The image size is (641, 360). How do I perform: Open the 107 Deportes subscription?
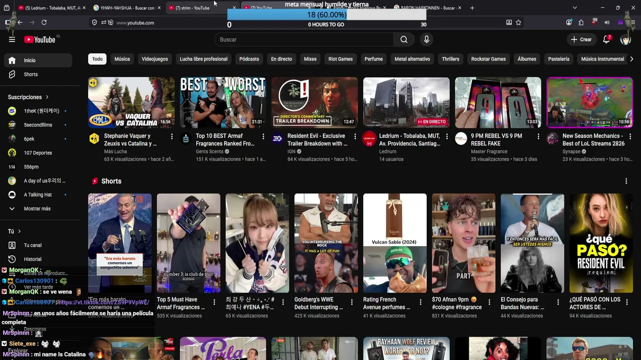click(38, 153)
